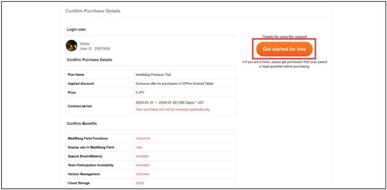The width and height of the screenshot is (387, 190).
Task: Select the username Xslow
Action: point(85,44)
